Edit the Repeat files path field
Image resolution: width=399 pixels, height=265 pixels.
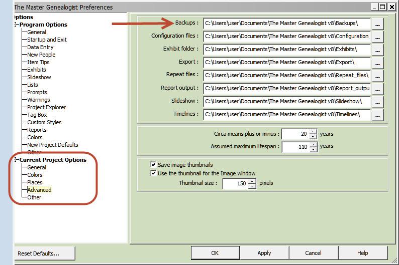(287, 76)
